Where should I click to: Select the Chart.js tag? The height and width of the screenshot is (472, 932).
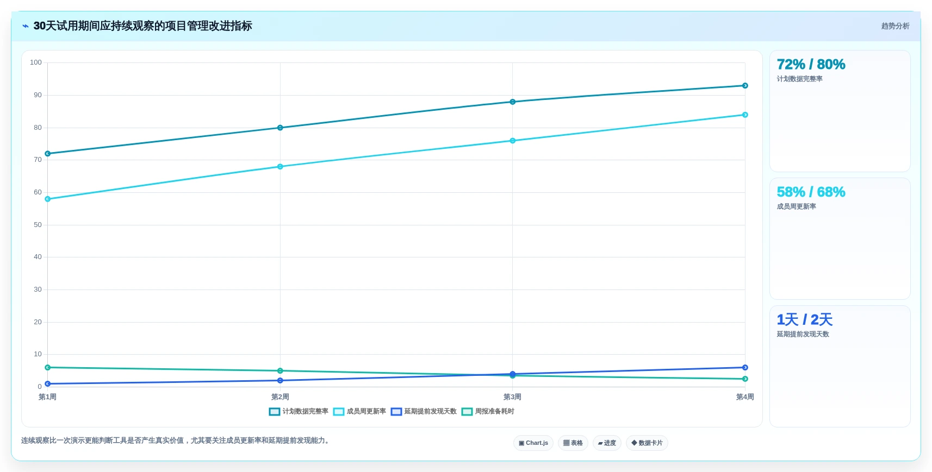[533, 443]
